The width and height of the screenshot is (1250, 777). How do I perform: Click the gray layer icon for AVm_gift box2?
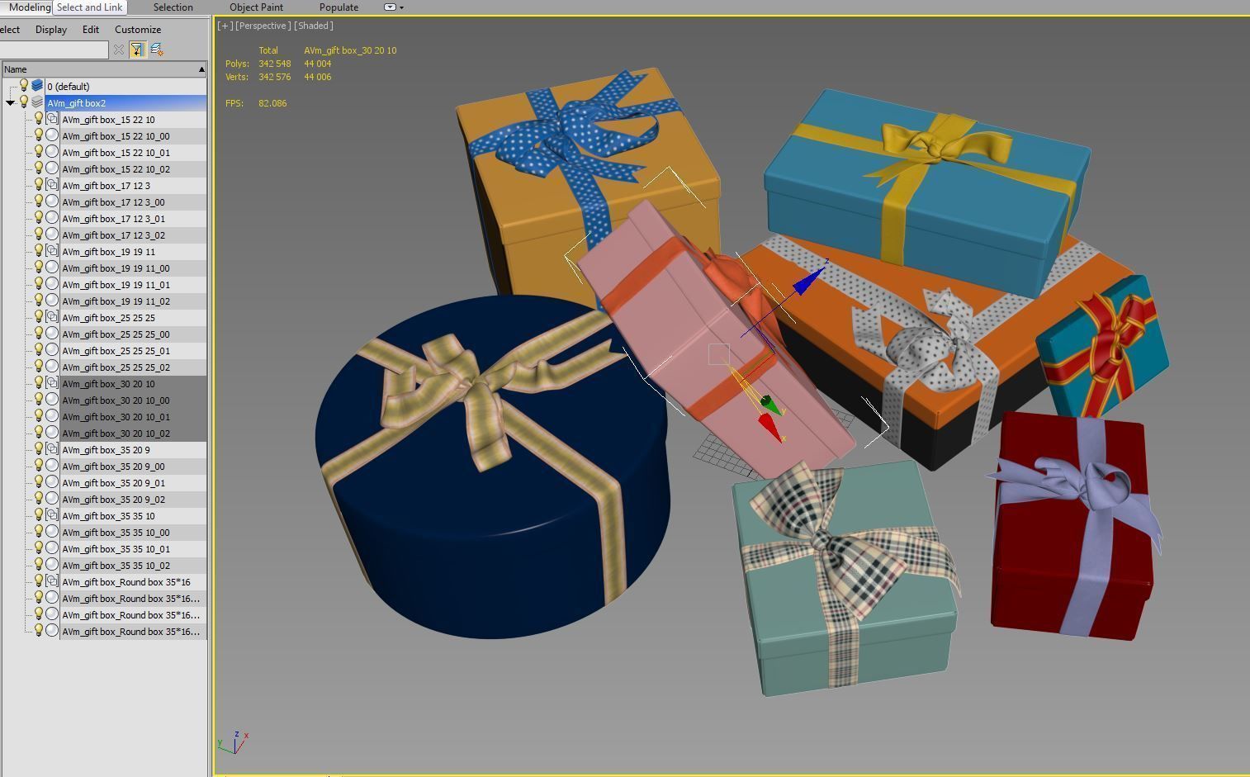(37, 102)
